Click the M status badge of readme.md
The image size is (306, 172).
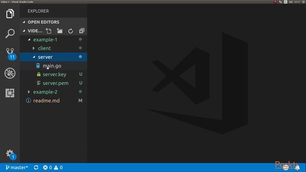tap(80, 101)
